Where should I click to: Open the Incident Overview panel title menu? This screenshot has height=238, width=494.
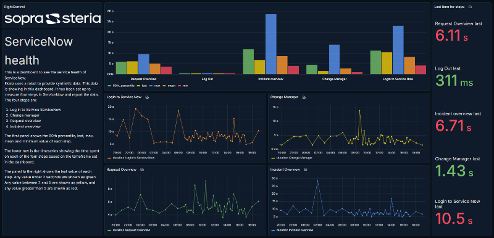tap(285, 170)
